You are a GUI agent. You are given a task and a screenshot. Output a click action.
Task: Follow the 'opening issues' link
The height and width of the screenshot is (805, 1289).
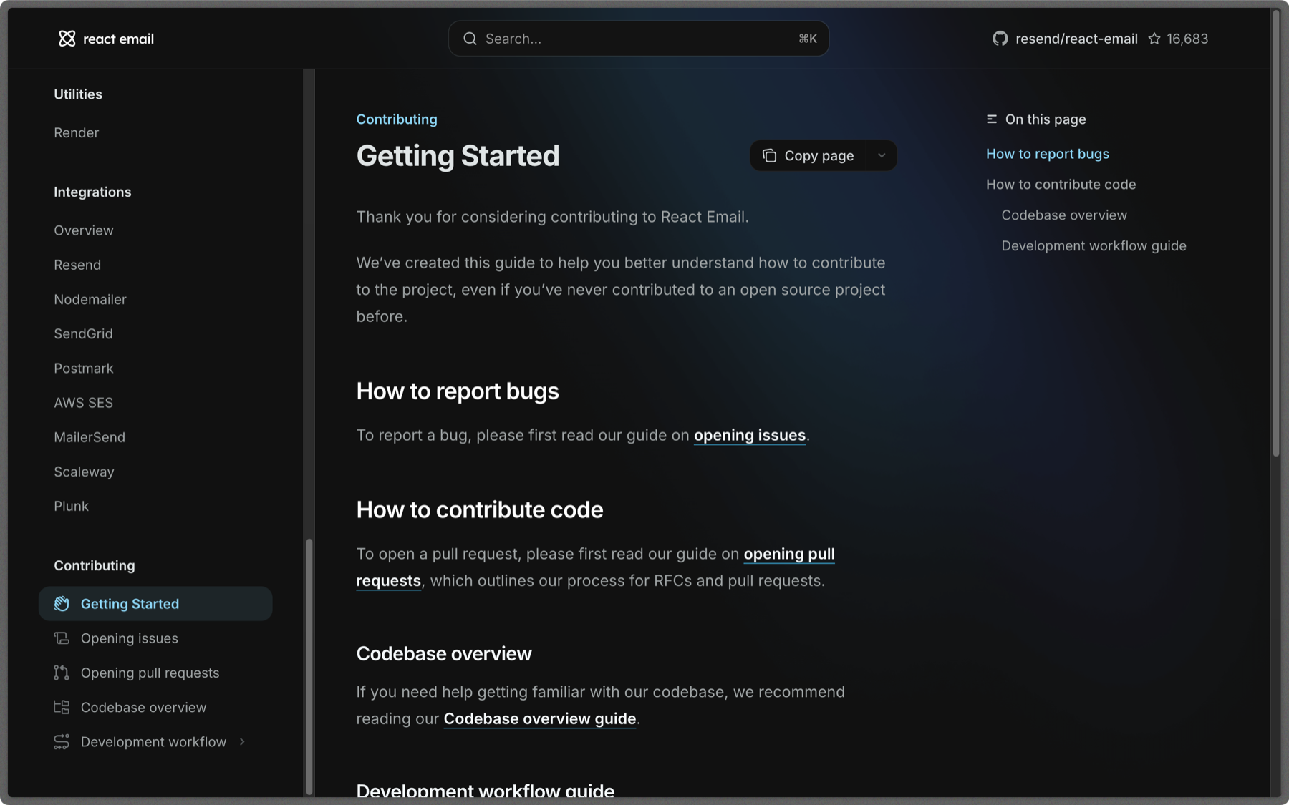coord(749,436)
